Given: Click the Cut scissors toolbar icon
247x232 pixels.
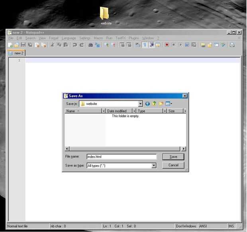Looking at the screenshot, I should pos(52,45).
